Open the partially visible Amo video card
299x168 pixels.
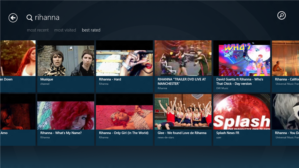pyautogui.click(x=18, y=120)
